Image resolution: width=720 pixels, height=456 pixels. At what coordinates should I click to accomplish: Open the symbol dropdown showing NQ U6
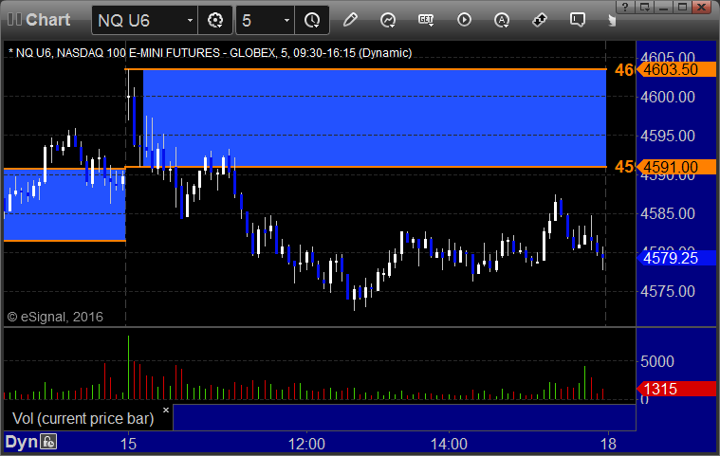(145, 21)
